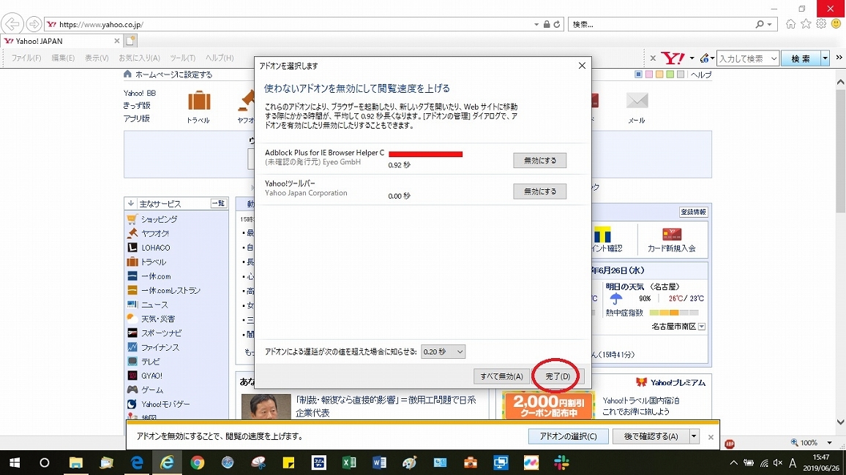Click the red ABP icon in the status bar
846x475 pixels.
click(730, 444)
